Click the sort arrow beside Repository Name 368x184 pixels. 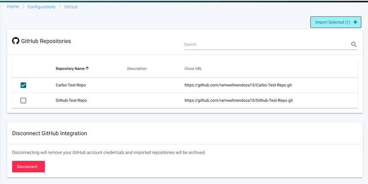[87, 68]
